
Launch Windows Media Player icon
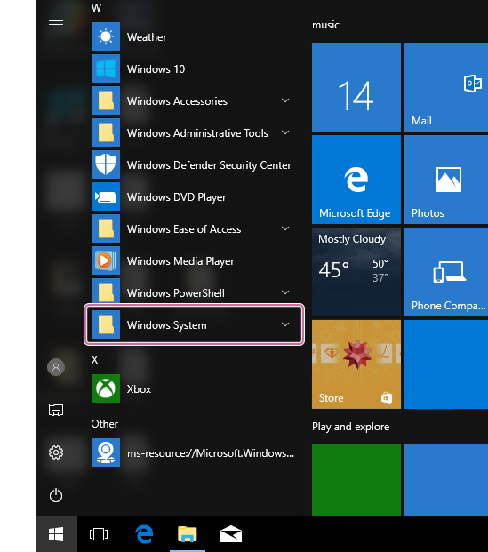[x=106, y=260]
